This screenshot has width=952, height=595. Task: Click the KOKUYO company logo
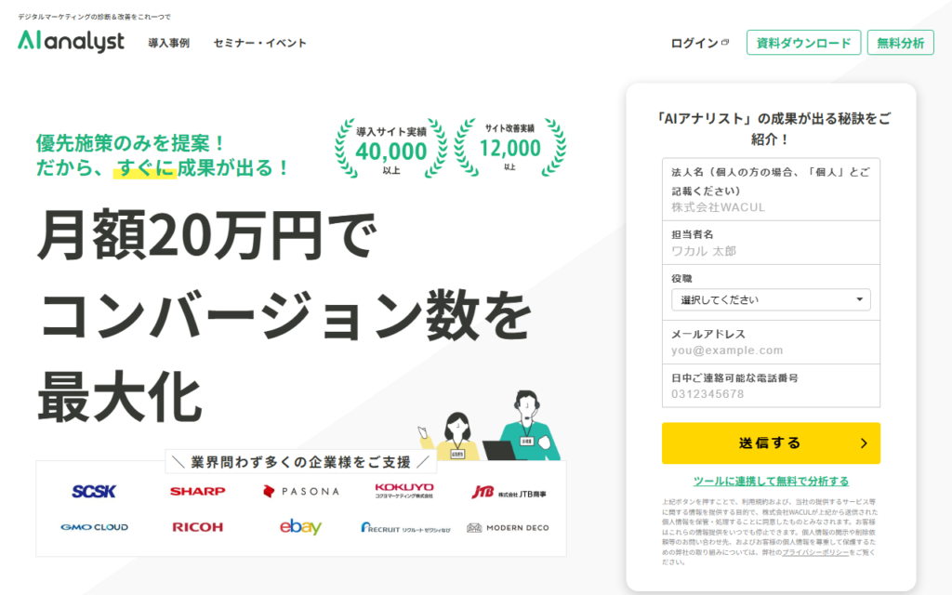click(403, 490)
